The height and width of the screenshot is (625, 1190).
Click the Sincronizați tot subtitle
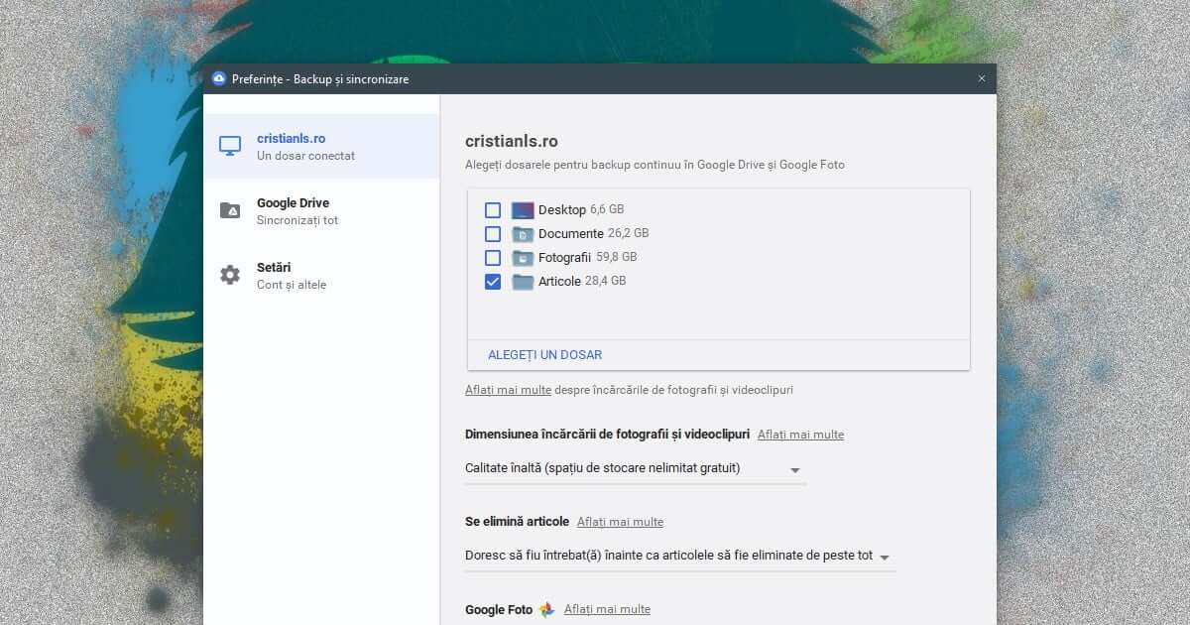[x=297, y=220]
